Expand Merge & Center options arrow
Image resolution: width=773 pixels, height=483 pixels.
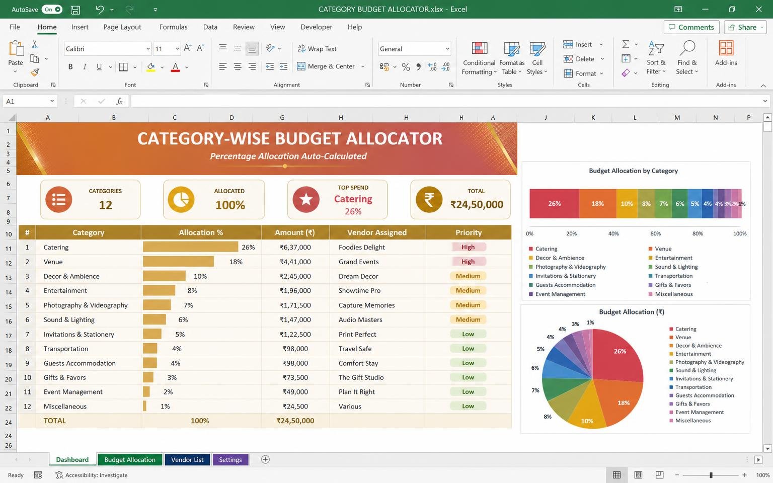pos(363,66)
